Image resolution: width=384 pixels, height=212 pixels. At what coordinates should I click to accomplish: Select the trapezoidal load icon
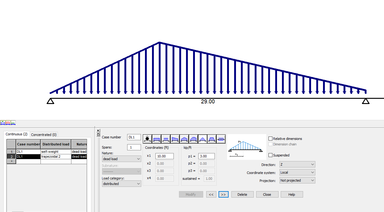[x=175, y=139]
